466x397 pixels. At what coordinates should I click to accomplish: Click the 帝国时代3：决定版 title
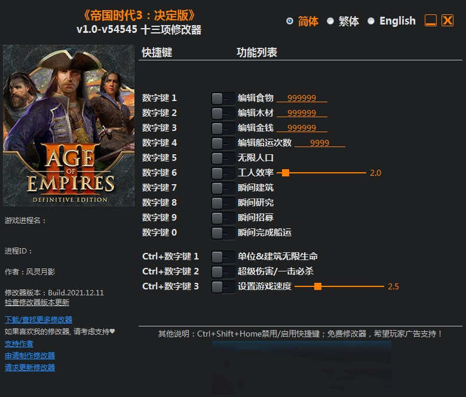click(x=139, y=15)
